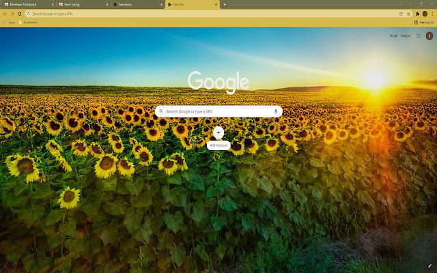Switch to the Store Listing tab
Viewport: 437px width, 273px height.
[83, 5]
